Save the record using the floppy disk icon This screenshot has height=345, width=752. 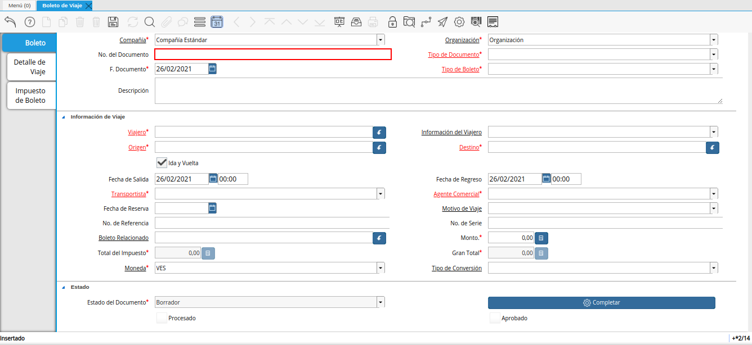[113, 22]
